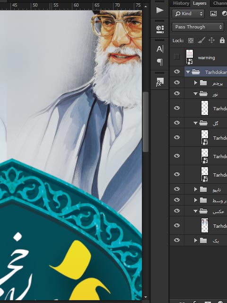
Task: Hide the Tarhdokan group
Action: tap(176, 71)
